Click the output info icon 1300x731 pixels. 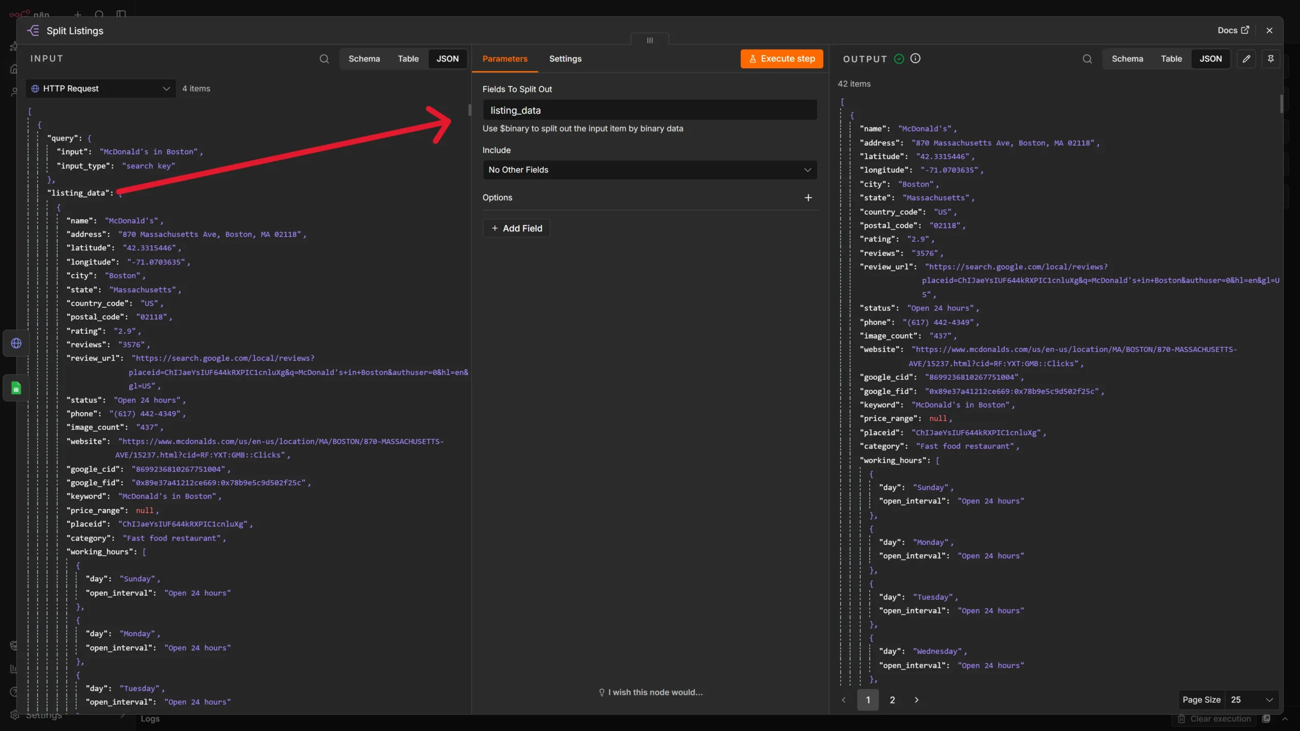click(x=915, y=58)
